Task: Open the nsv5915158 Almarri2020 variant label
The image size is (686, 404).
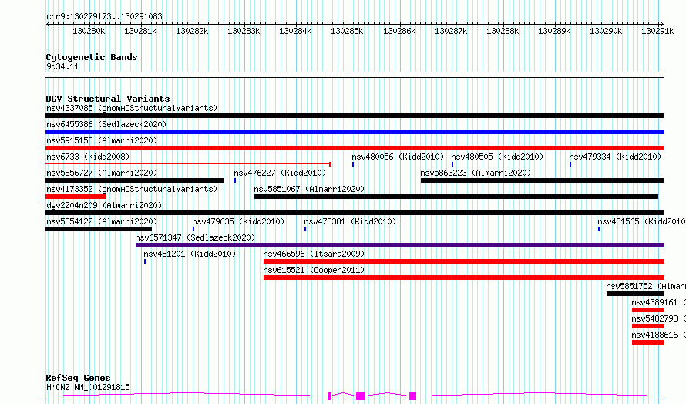Action: click(102, 140)
